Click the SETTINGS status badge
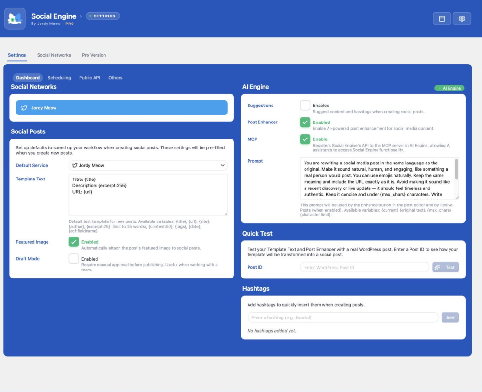 (x=103, y=16)
